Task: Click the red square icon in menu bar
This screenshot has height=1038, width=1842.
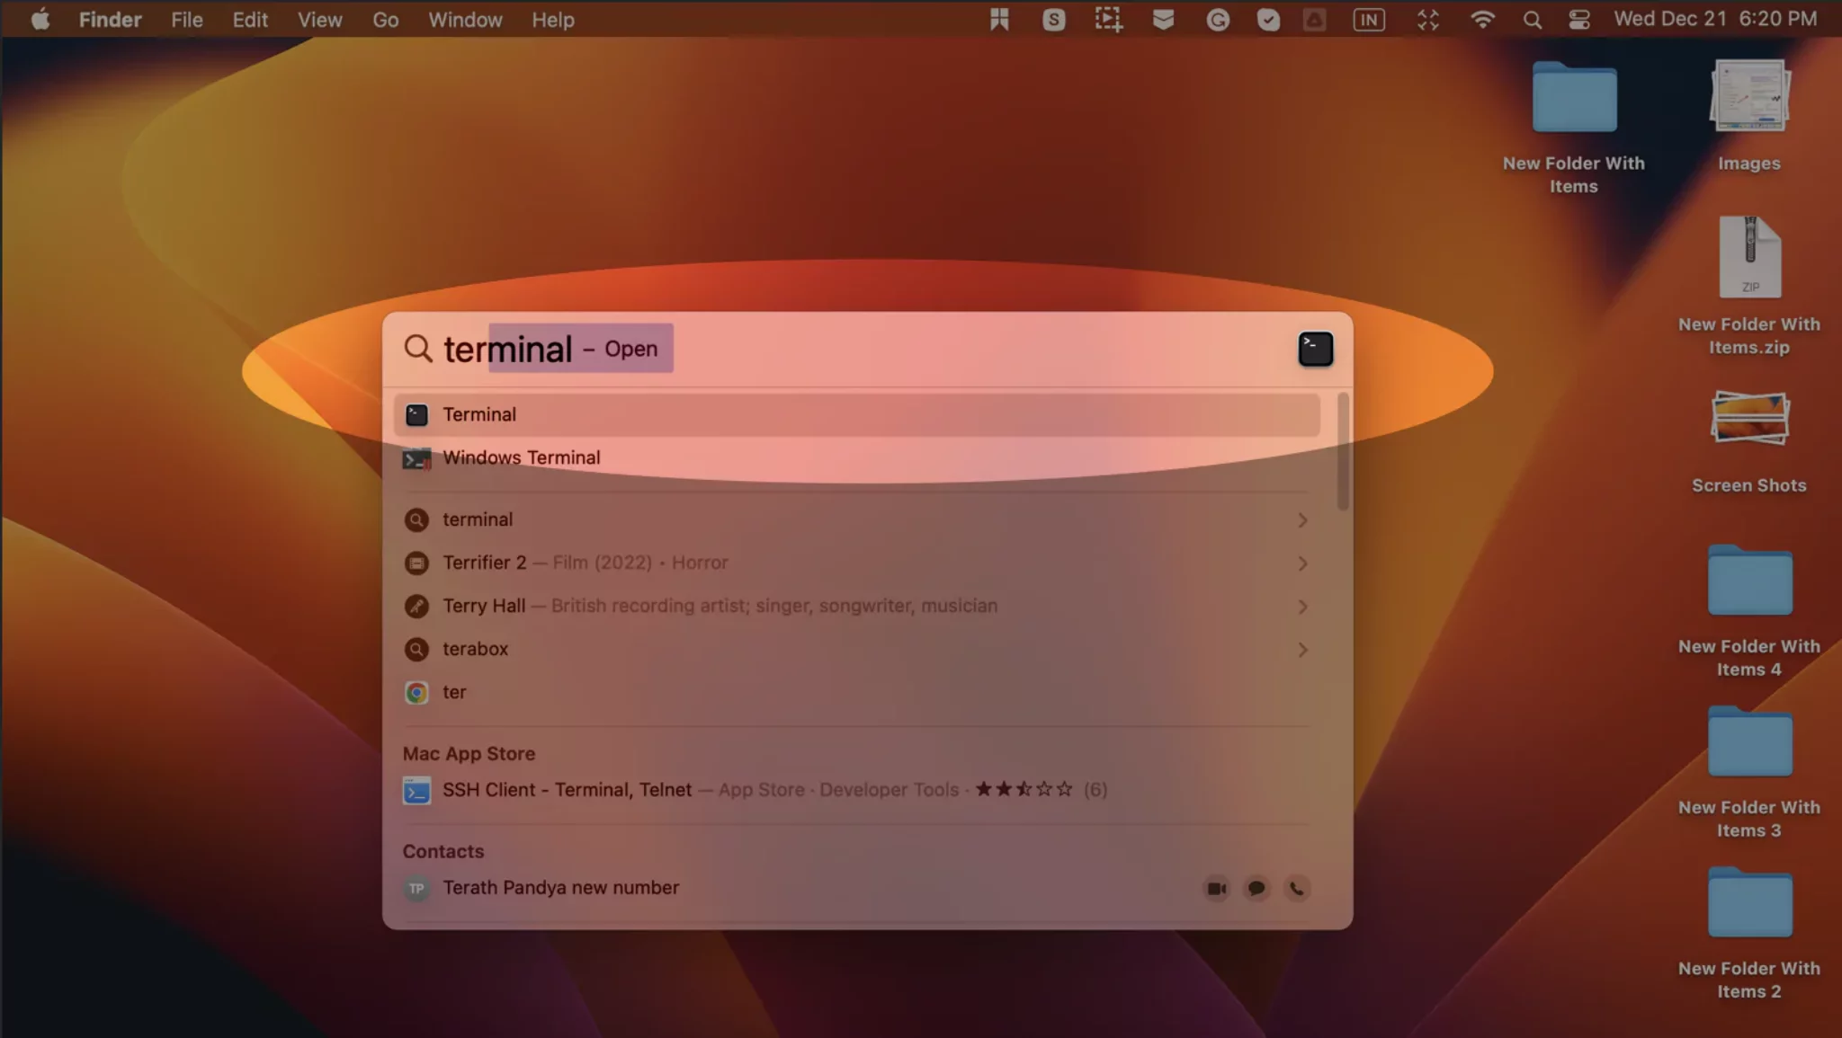Action: (1314, 19)
